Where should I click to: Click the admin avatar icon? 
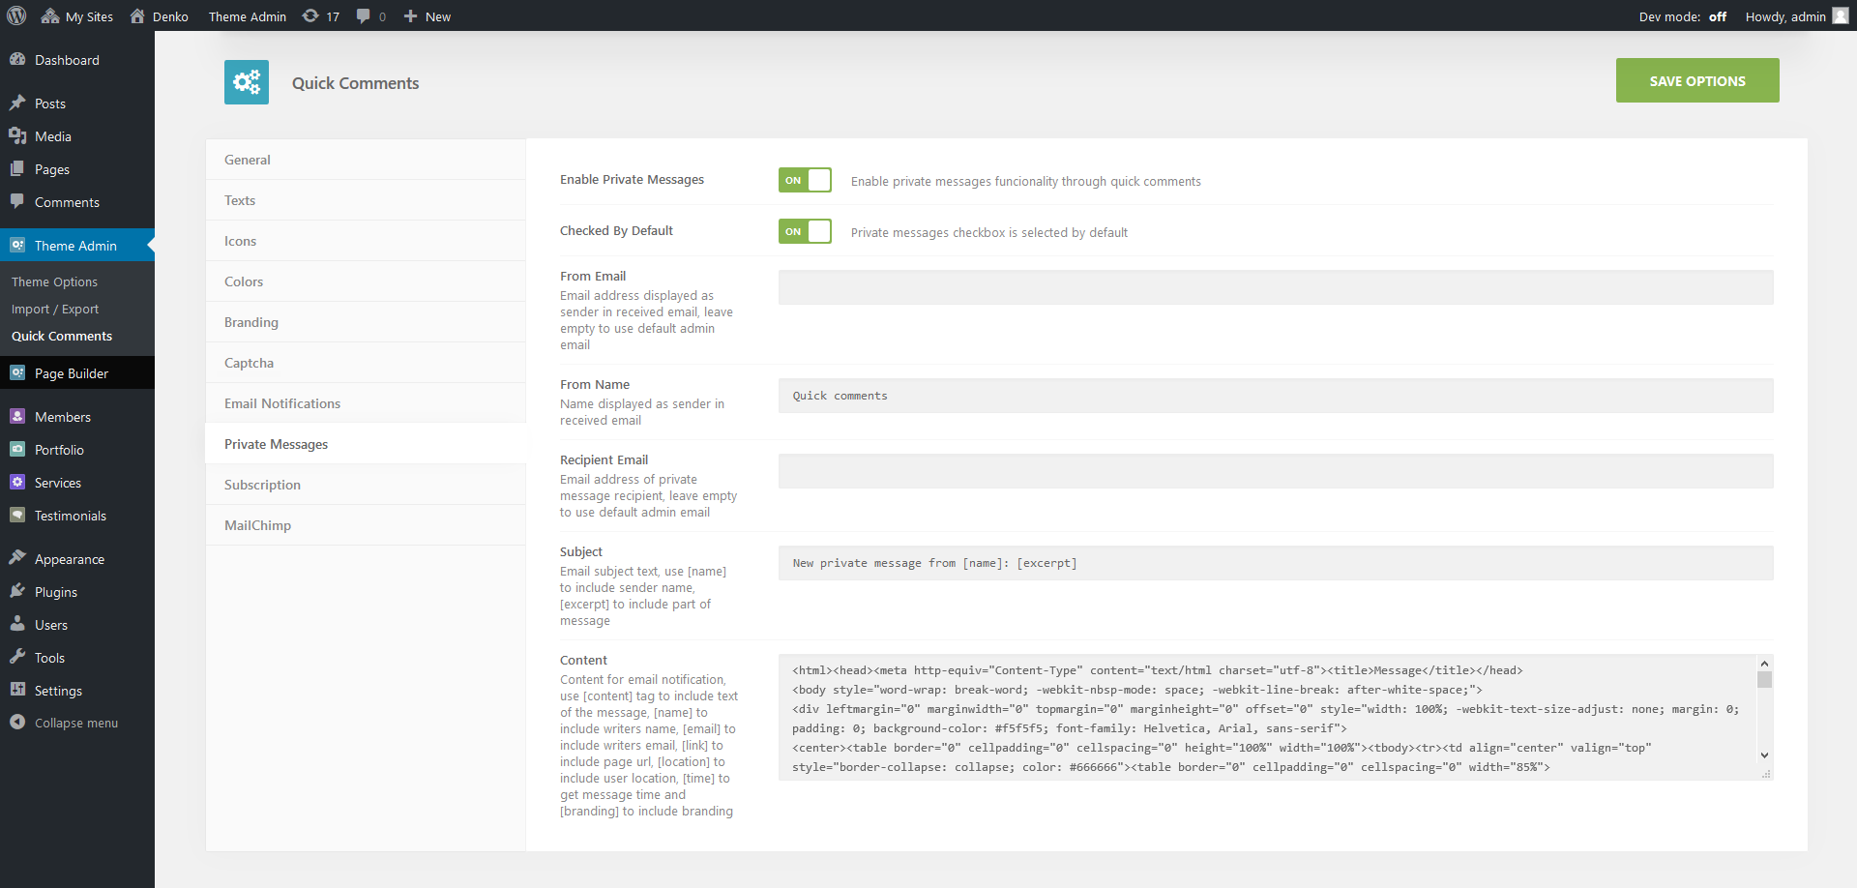click(x=1841, y=15)
